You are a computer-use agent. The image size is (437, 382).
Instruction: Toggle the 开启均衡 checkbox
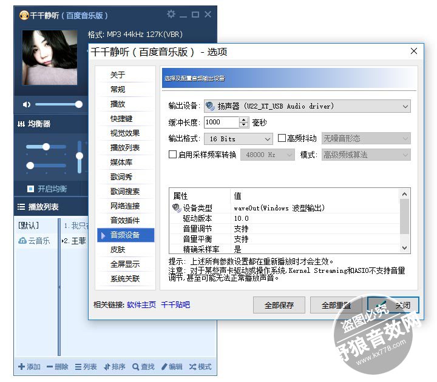(x=30, y=189)
